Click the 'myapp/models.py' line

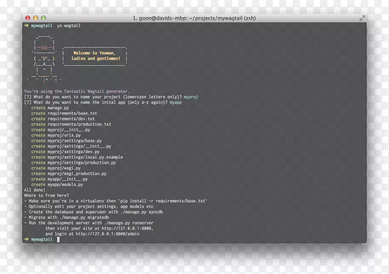coord(57,184)
